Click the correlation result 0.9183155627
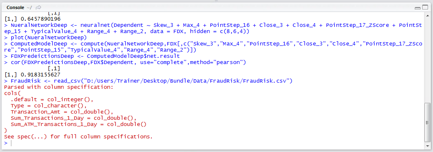Image resolution: width=433 pixels, height=152 pixels. tap(40, 75)
